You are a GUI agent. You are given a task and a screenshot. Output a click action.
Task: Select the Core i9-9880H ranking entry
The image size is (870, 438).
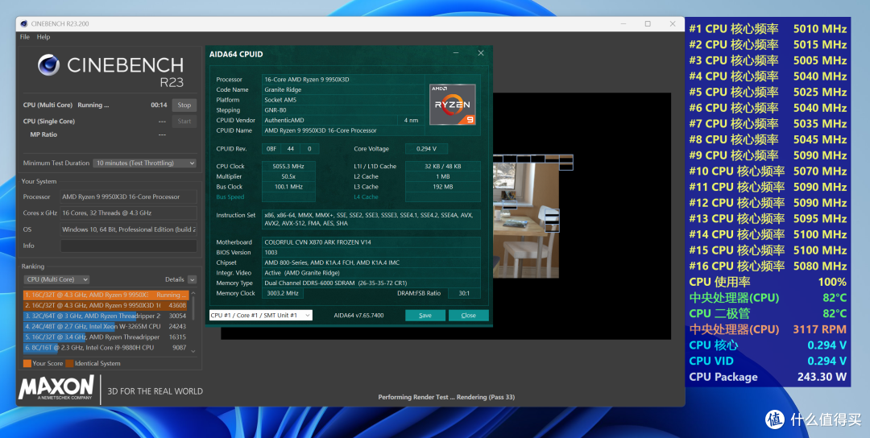click(x=106, y=348)
